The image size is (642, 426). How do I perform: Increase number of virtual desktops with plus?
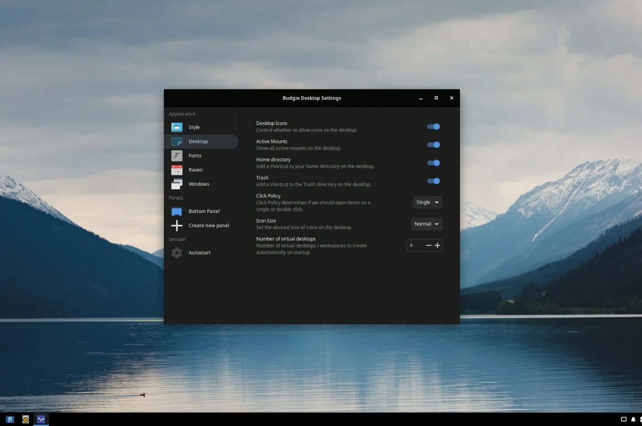(x=437, y=246)
